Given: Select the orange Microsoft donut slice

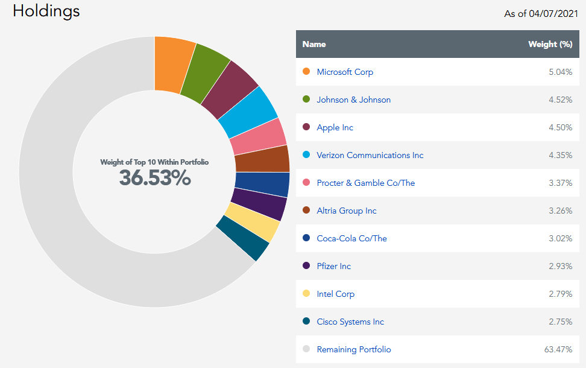Looking at the screenshot, I should point(172,65).
